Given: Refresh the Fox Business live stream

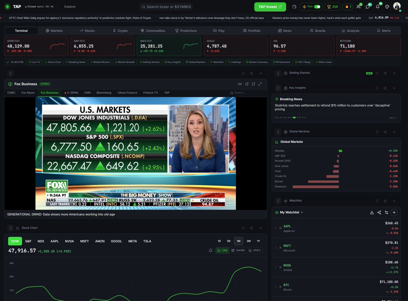Looking at the screenshot, I should pyautogui.click(x=253, y=84).
